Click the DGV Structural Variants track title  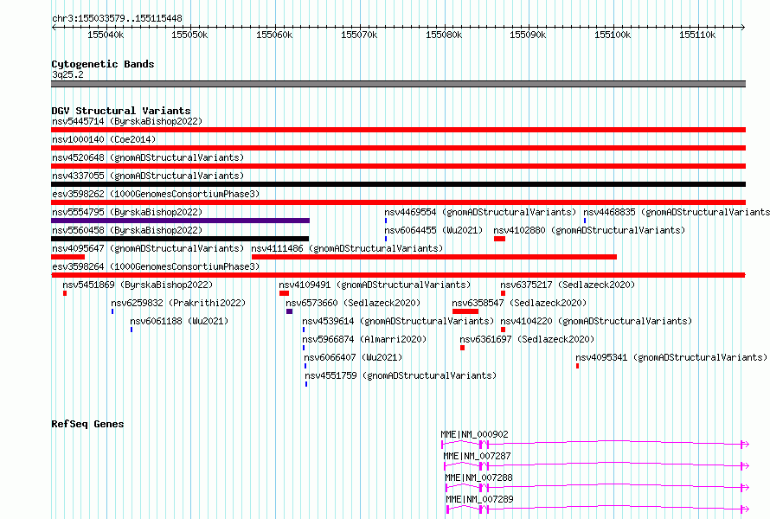(x=121, y=111)
